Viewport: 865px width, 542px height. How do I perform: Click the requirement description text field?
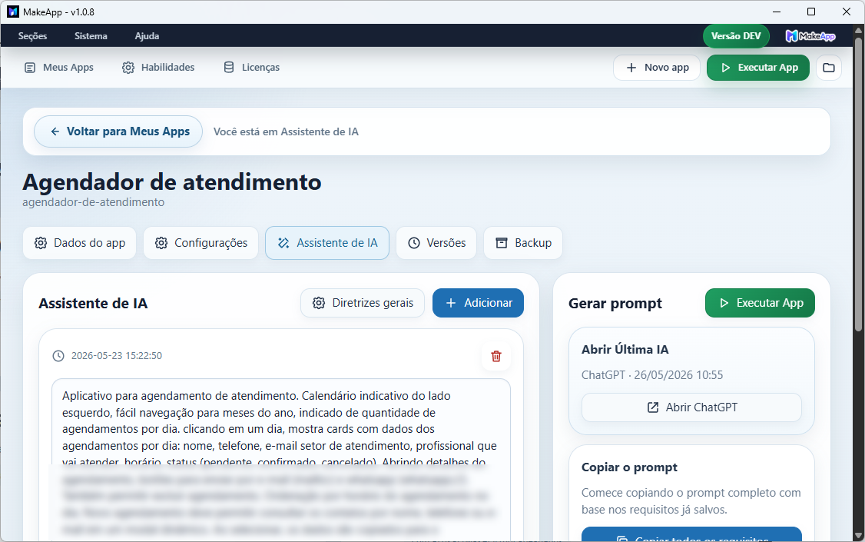pos(281,458)
